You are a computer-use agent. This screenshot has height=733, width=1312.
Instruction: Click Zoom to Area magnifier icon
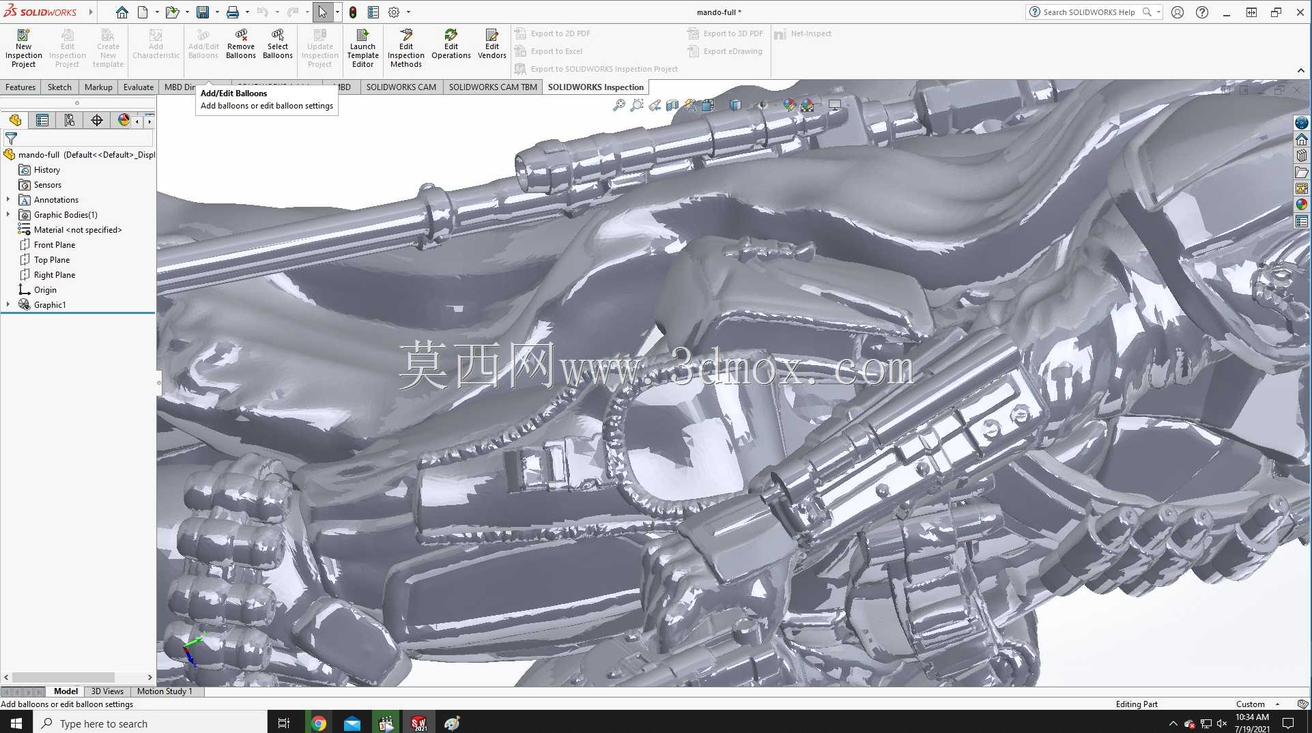[637, 105]
